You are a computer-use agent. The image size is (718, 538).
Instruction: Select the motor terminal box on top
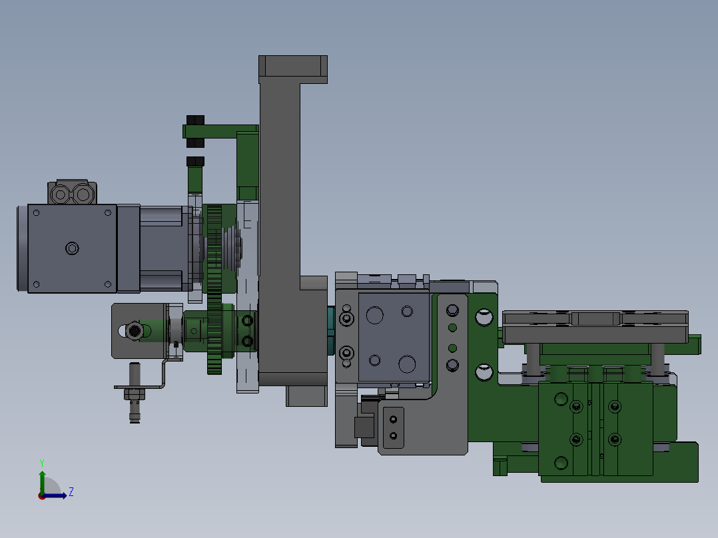pyautogui.click(x=73, y=192)
